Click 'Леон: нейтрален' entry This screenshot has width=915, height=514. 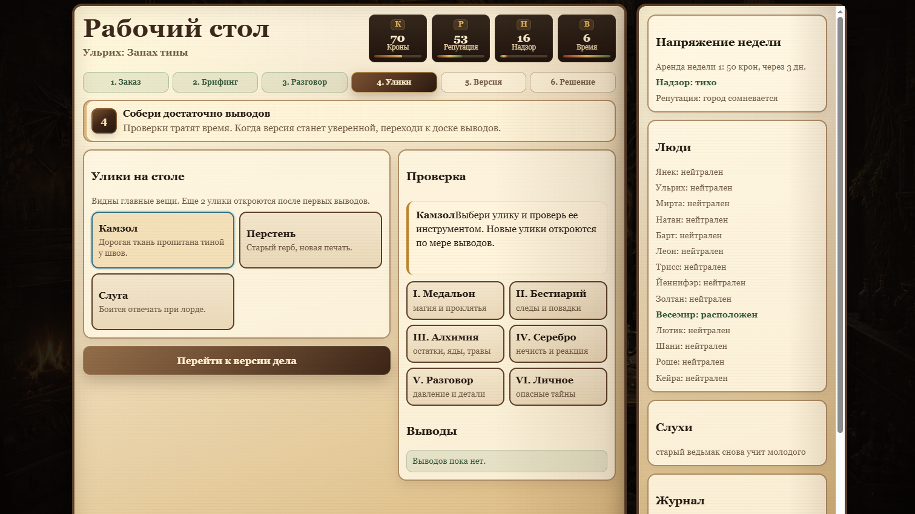coord(690,251)
